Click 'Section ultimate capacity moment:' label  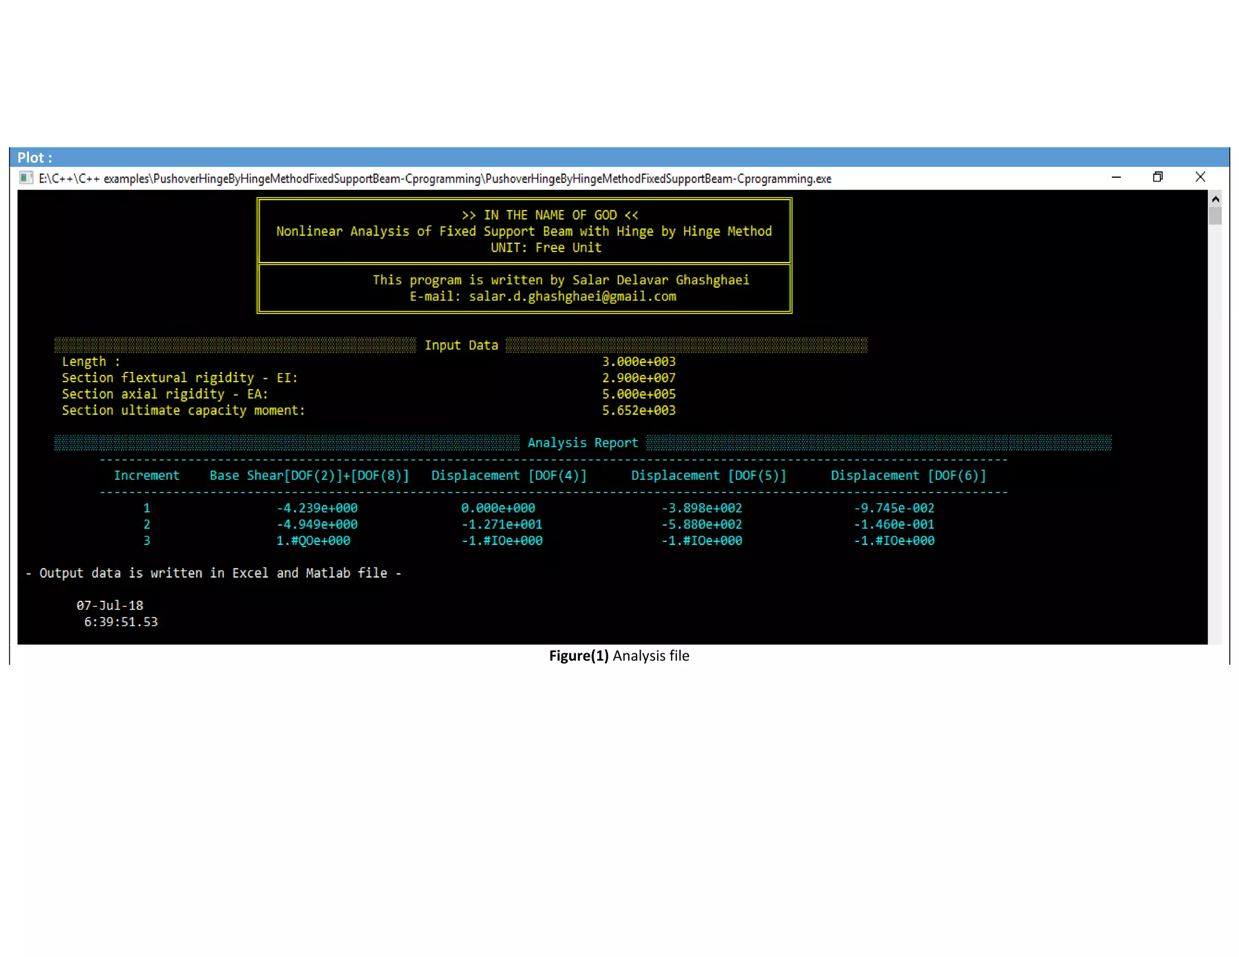point(183,411)
